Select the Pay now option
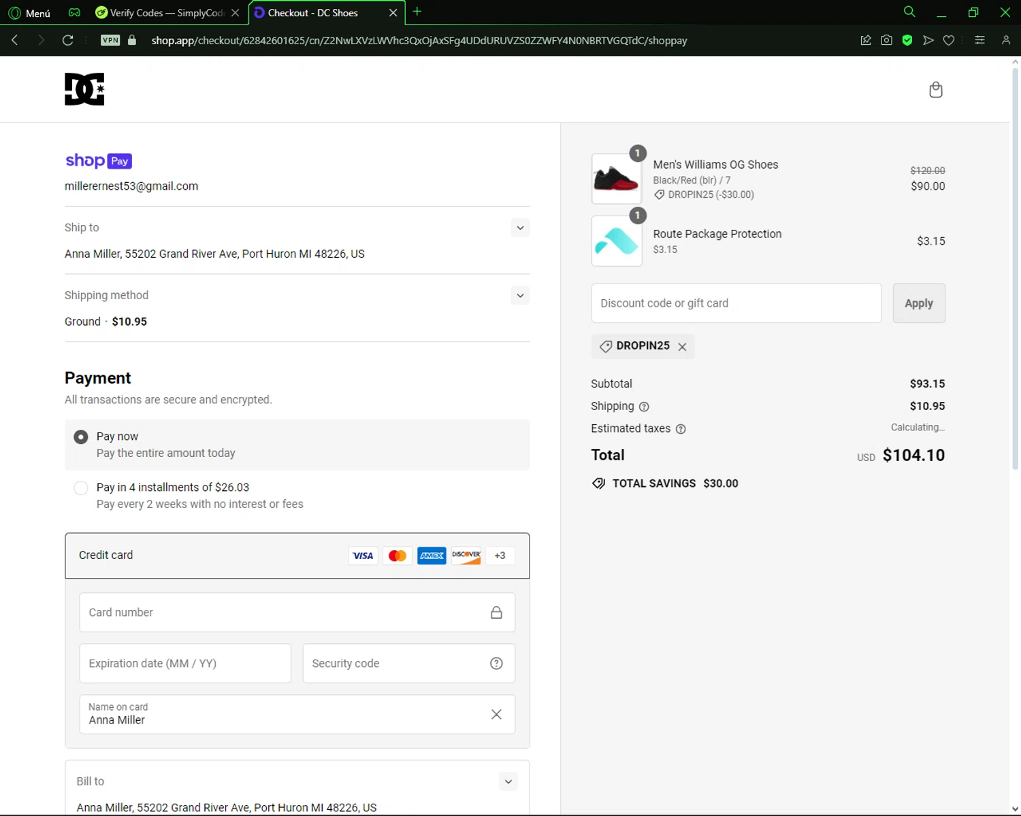Image resolution: width=1021 pixels, height=816 pixels. [x=81, y=437]
